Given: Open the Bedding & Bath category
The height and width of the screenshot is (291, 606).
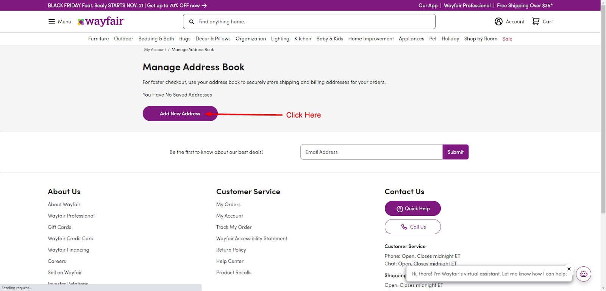Looking at the screenshot, I should click(156, 39).
